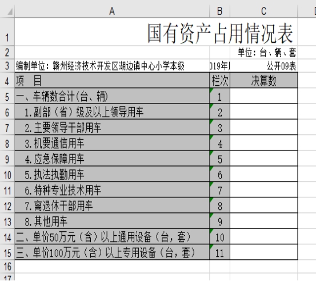Select the 决算数 header cell

(264, 80)
